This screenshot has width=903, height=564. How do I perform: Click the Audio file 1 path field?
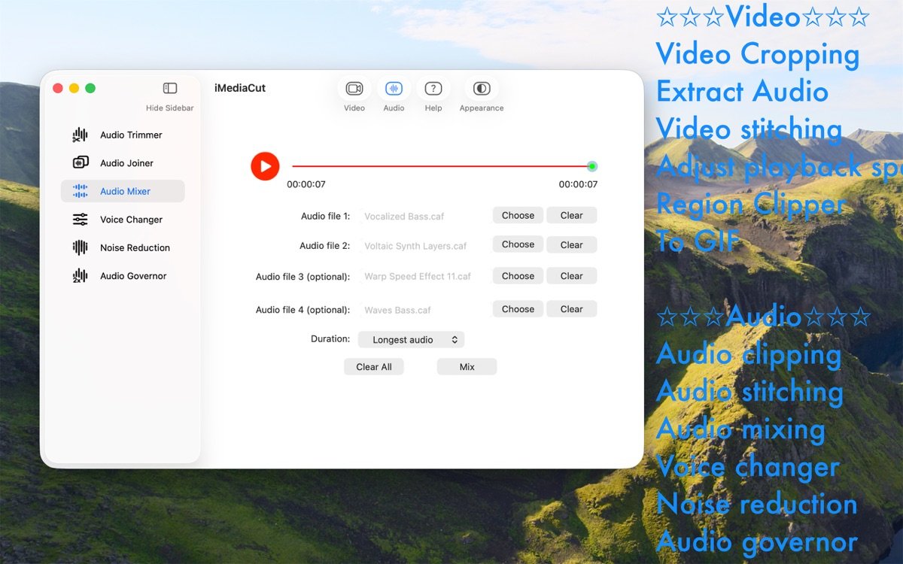pyautogui.click(x=423, y=217)
